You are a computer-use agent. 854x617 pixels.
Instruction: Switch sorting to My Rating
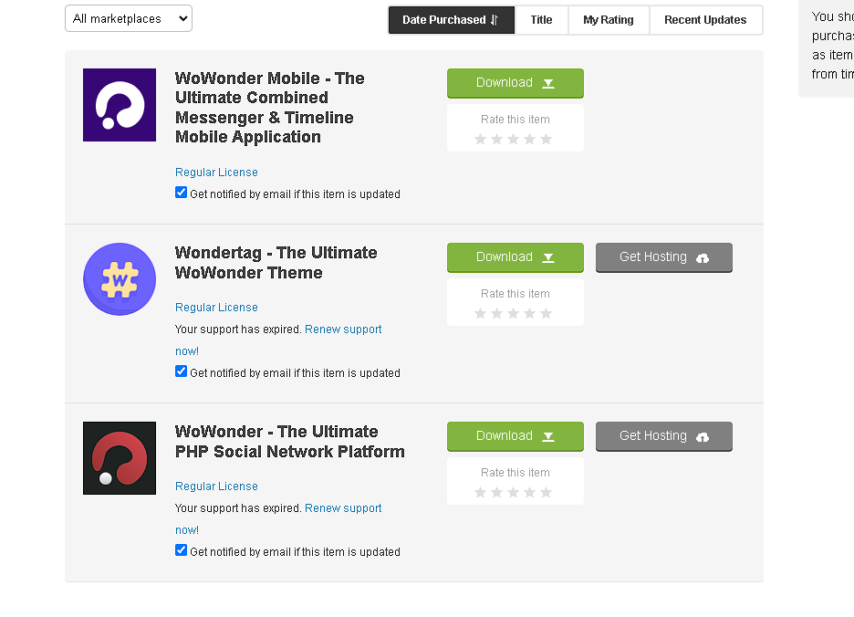click(x=609, y=20)
